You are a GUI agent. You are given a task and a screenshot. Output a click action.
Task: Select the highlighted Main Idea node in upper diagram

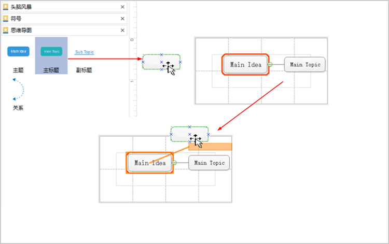click(x=245, y=64)
